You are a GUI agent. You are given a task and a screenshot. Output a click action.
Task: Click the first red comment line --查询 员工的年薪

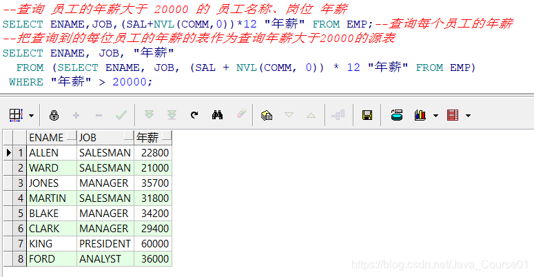pyautogui.click(x=175, y=9)
